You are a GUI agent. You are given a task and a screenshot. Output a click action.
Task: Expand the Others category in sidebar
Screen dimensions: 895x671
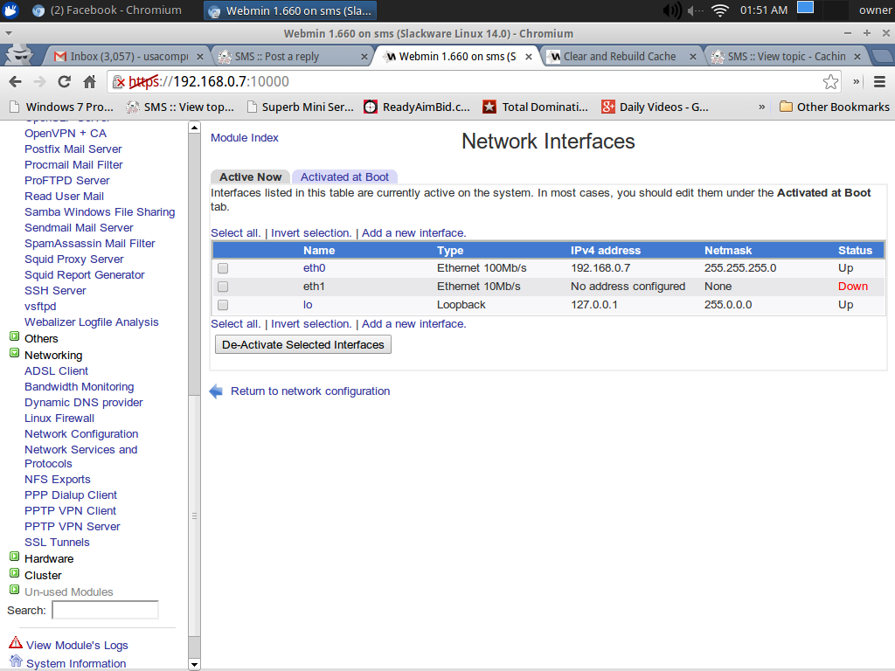(14, 337)
